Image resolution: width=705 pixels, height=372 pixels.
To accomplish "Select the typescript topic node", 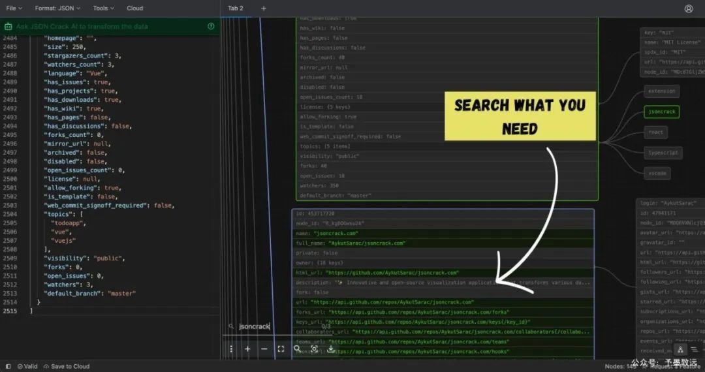I will pos(663,153).
